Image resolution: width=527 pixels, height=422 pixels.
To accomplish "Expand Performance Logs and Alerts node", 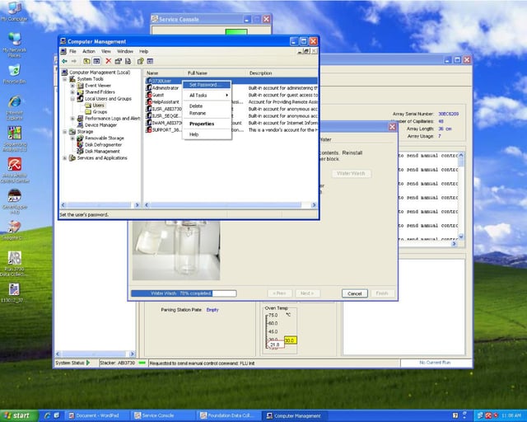I will 72,119.
